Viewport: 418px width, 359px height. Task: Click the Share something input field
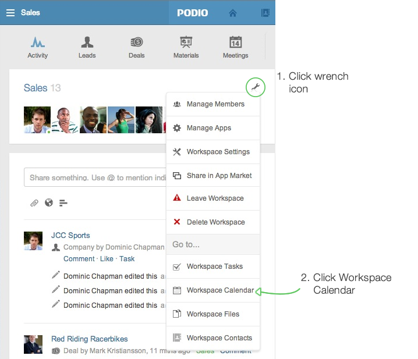click(95, 177)
